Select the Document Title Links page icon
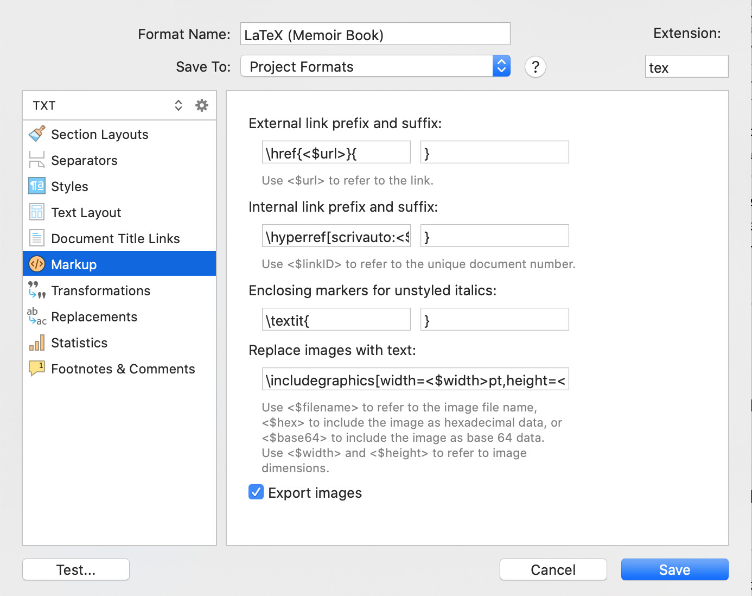 pos(36,238)
